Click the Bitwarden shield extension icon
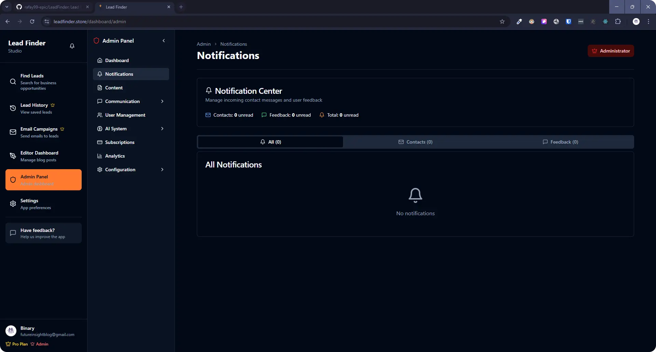Screen dimensions: 656x352 569,21
